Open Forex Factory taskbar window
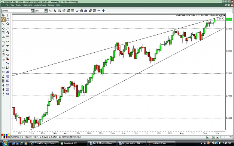 click(x=43, y=143)
